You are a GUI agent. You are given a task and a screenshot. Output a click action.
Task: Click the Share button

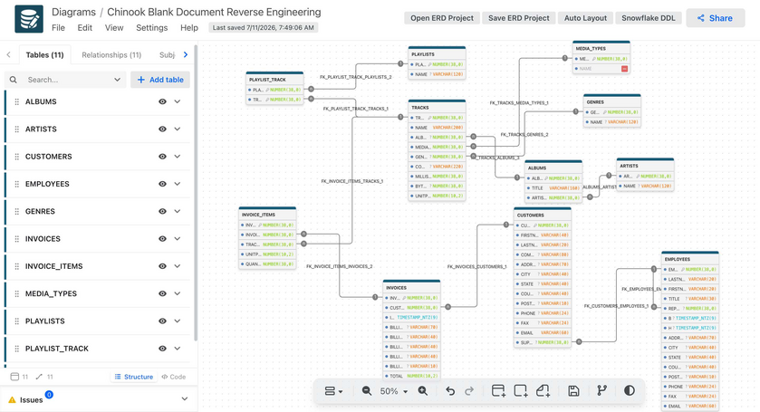(715, 18)
